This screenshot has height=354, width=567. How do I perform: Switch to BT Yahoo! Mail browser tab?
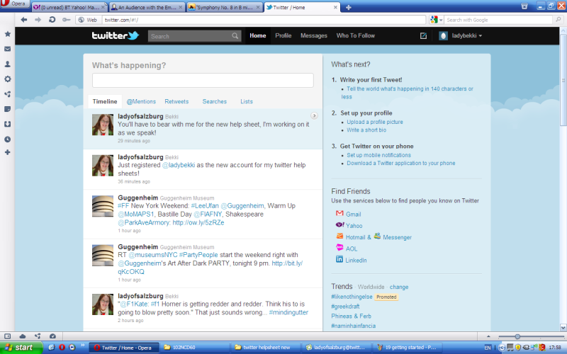tap(69, 7)
